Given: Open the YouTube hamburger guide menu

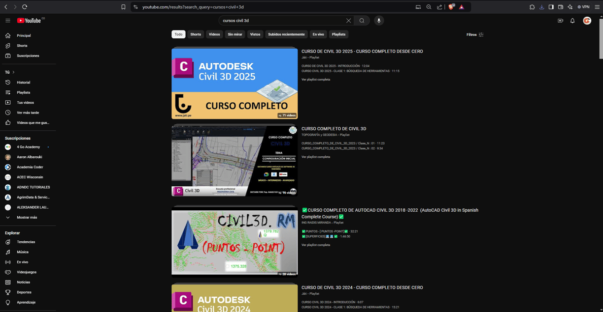Looking at the screenshot, I should (8, 21).
